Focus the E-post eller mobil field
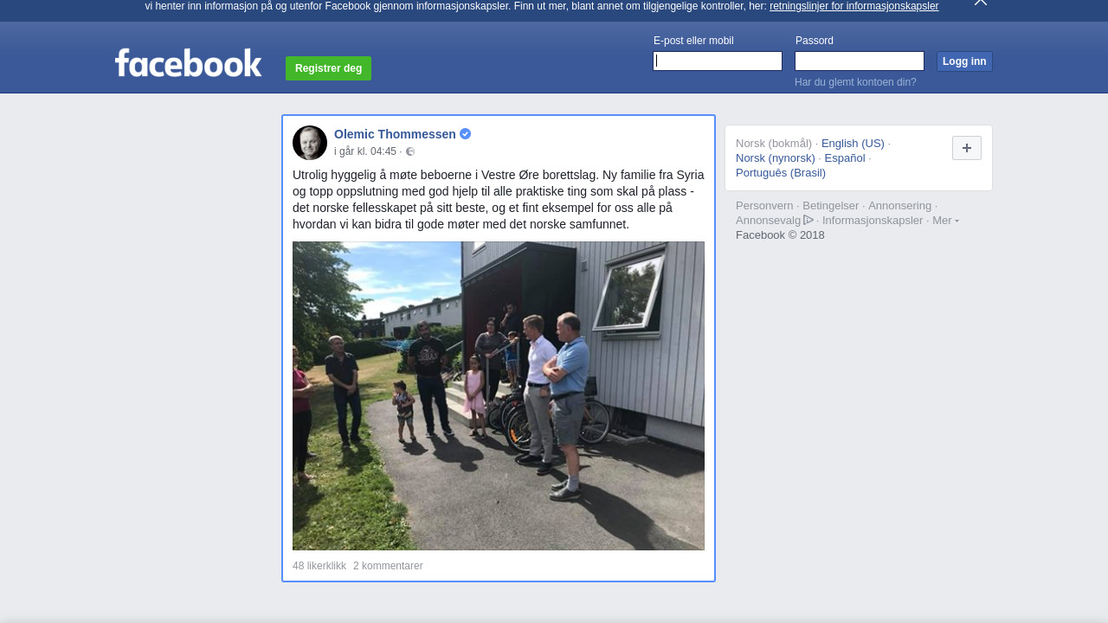This screenshot has height=623, width=1108. coord(718,61)
